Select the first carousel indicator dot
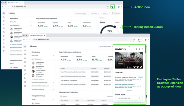Image resolution: width=184 pixels, height=106 pixels. coord(127,67)
